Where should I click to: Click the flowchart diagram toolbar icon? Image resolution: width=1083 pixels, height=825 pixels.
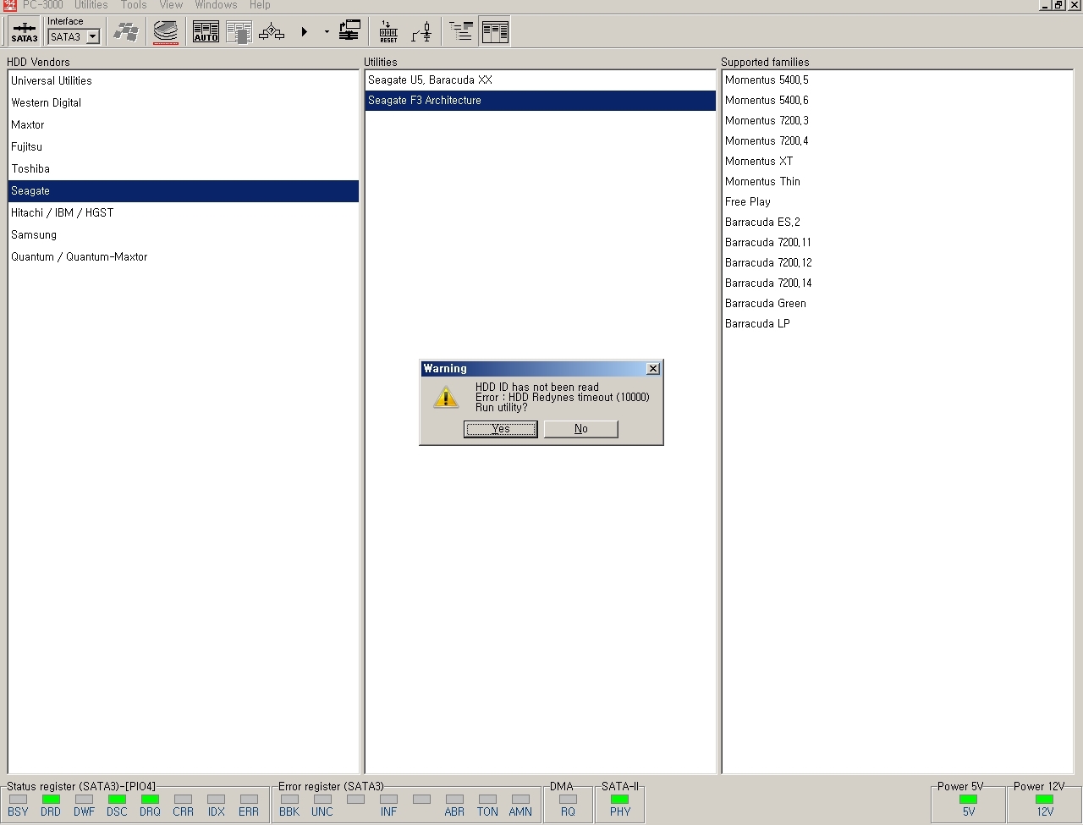coord(272,32)
